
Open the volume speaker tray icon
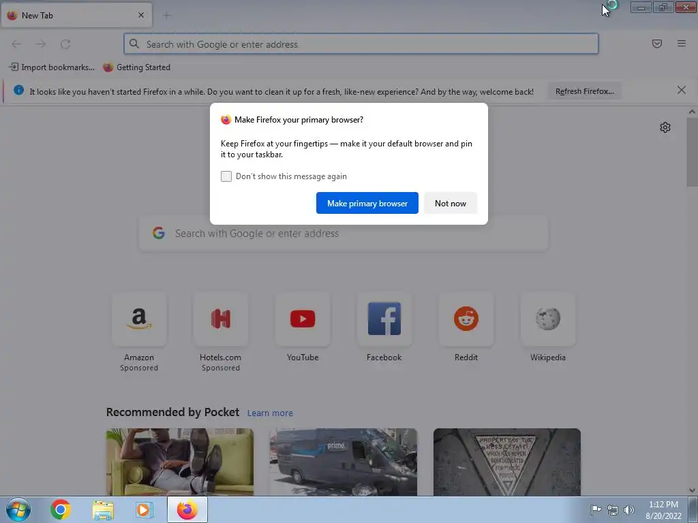[x=628, y=509]
